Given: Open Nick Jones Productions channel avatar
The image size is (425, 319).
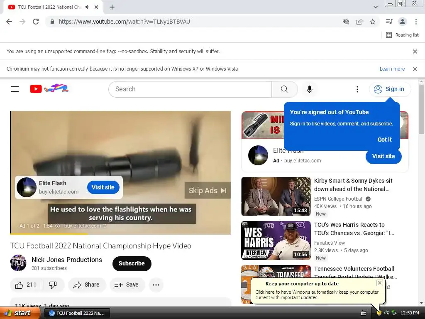Looking at the screenshot, I should pyautogui.click(x=18, y=263).
